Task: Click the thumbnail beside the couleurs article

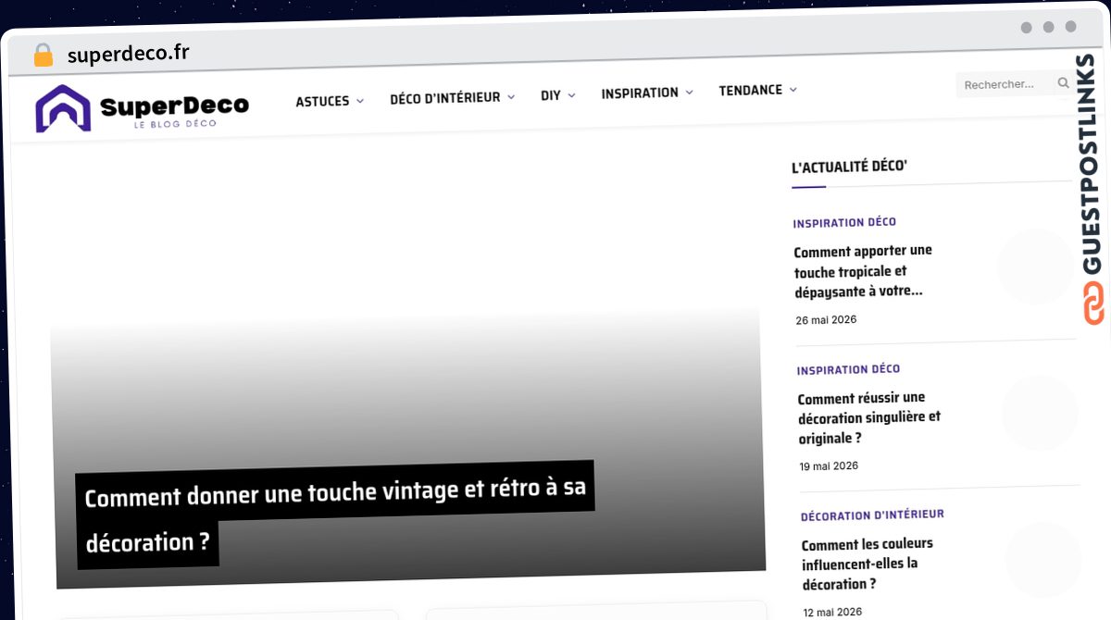Action: 1043,560
